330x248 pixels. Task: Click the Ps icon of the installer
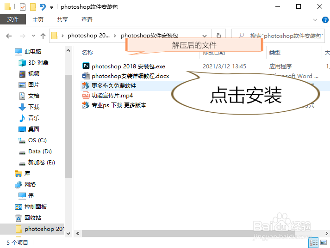pos(86,66)
